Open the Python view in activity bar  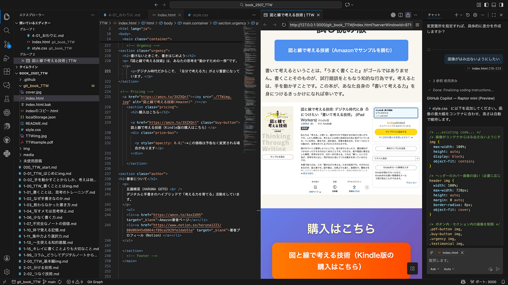click(7, 153)
